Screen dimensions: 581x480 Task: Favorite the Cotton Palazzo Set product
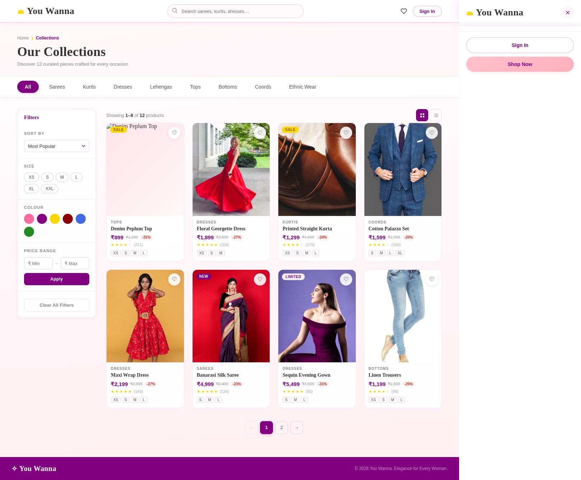431,132
